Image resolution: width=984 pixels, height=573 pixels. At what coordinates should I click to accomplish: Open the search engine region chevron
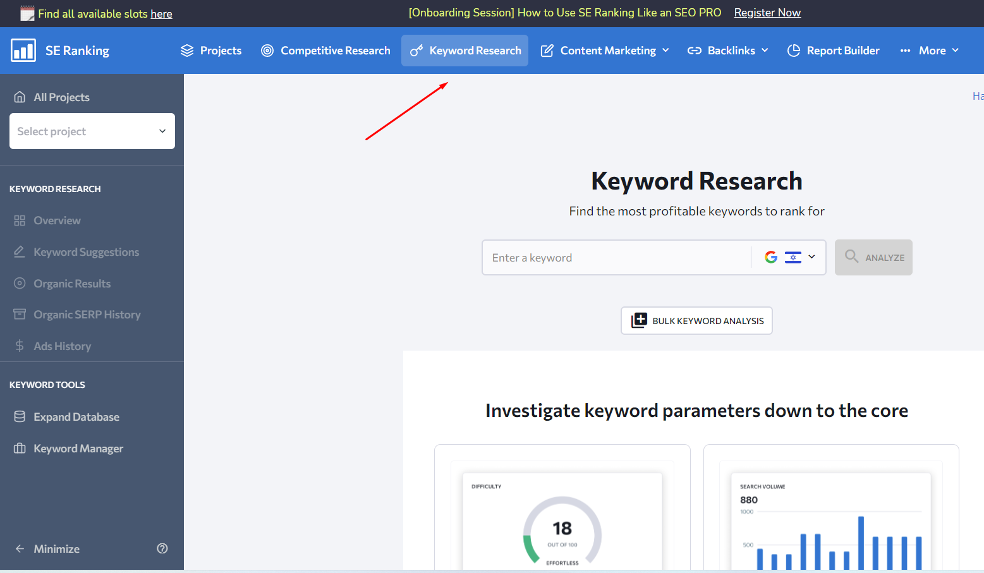tap(812, 257)
